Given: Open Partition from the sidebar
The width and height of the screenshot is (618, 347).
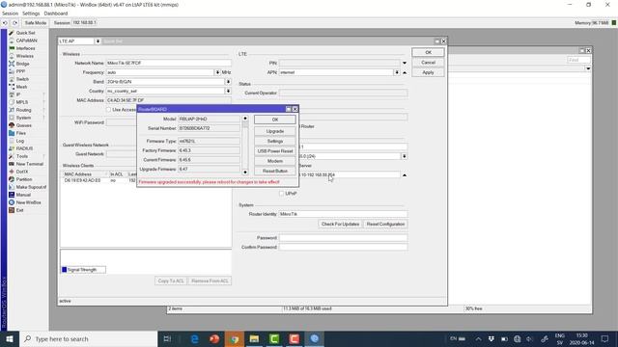Looking at the screenshot, I should coord(23,179).
